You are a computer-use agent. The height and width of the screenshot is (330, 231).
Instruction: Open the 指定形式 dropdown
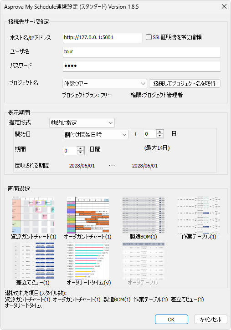82,123
